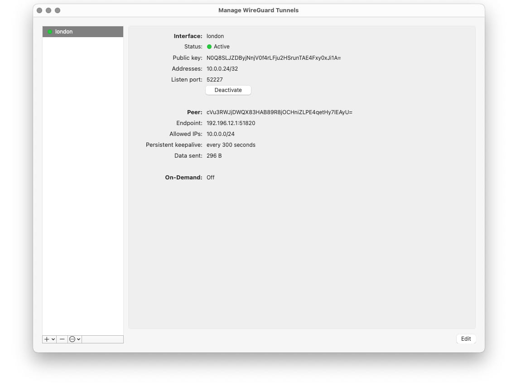Open the dropdown arrow beside the ellipsis button

78,339
